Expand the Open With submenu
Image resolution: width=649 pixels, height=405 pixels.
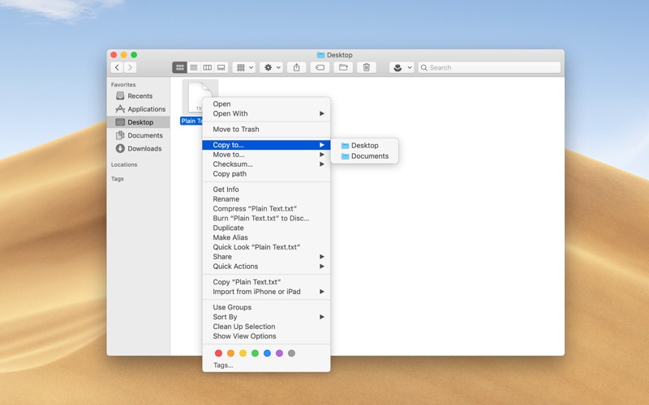click(266, 113)
